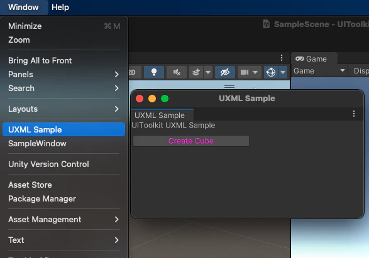Open Package Manager
This screenshot has width=369, height=258.
pos(63,199)
